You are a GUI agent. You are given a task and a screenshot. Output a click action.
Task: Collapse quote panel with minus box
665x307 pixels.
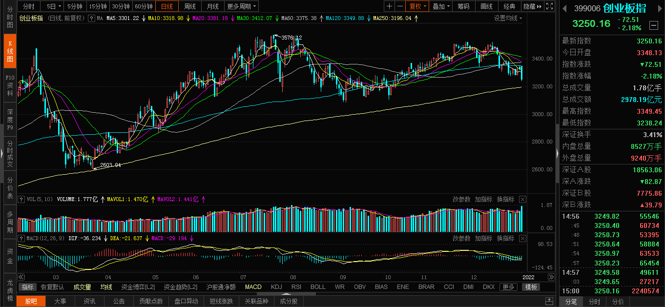654,25
